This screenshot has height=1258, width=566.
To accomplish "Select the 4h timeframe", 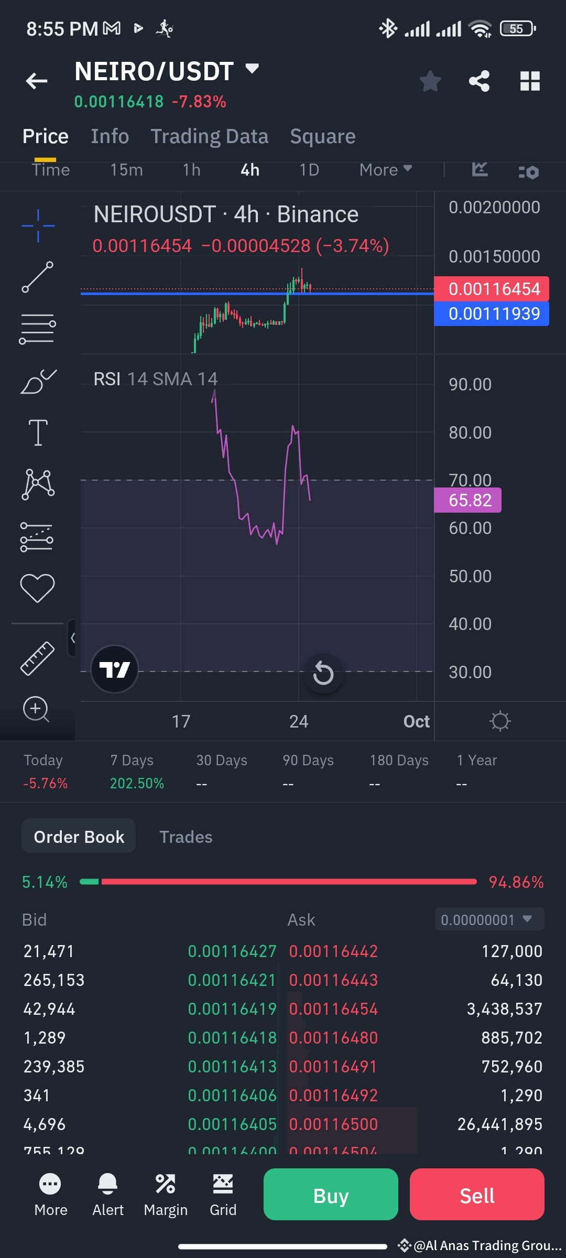I will [250, 169].
